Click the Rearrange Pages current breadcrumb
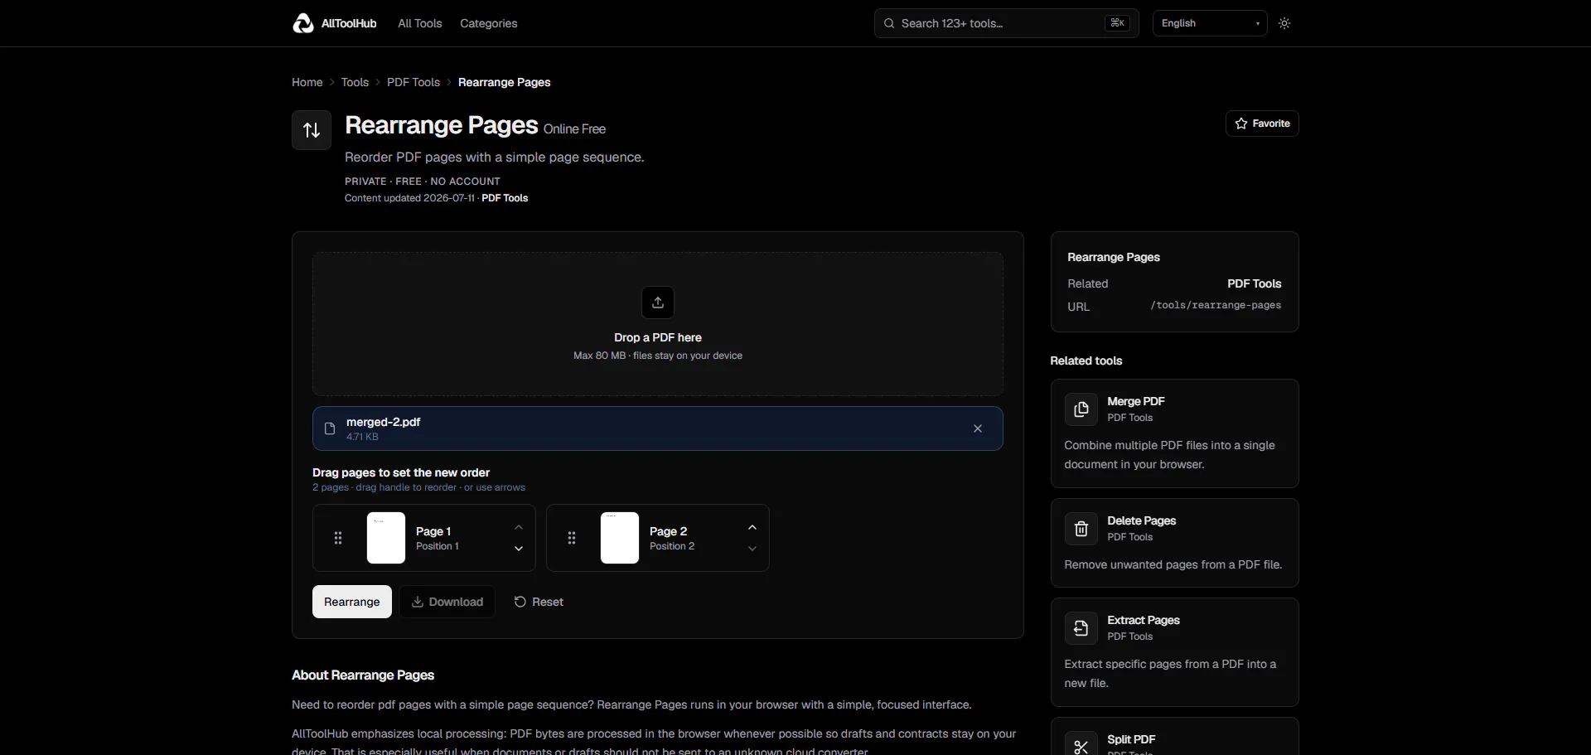This screenshot has width=1591, height=755. click(x=505, y=82)
